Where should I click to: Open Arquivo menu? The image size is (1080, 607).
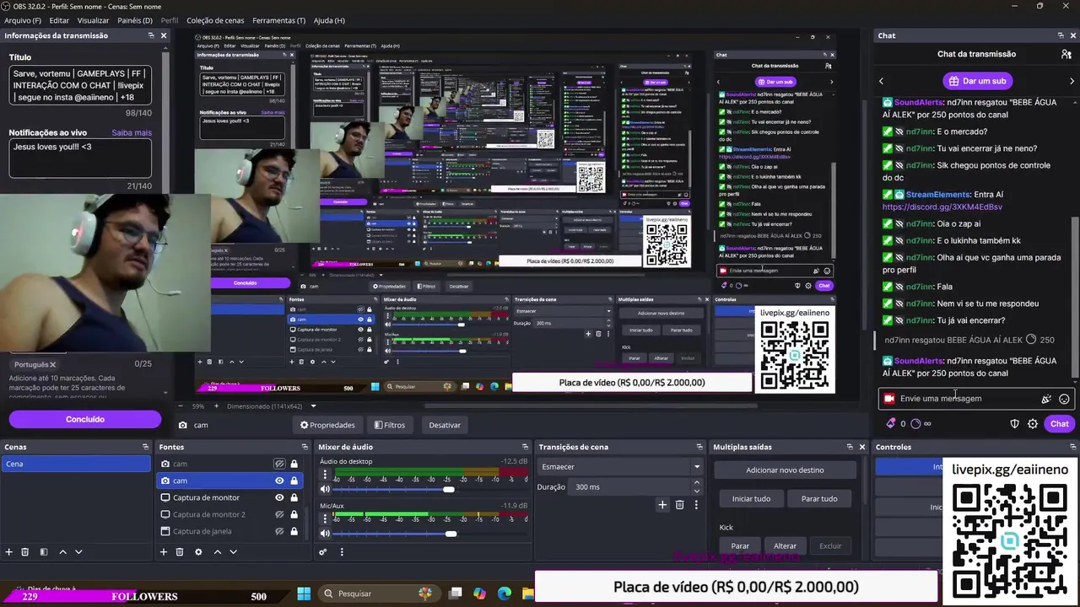(23, 20)
